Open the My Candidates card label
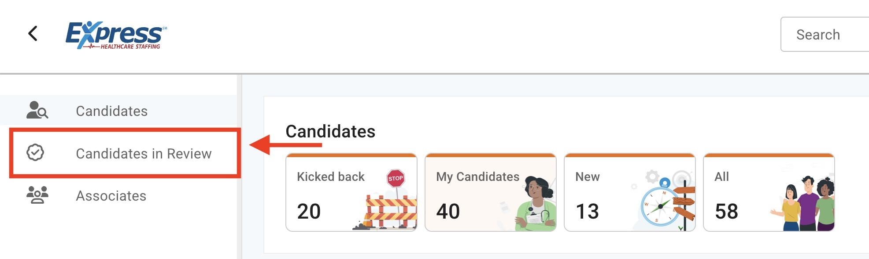Viewport: 869px width, 259px height. tap(477, 176)
